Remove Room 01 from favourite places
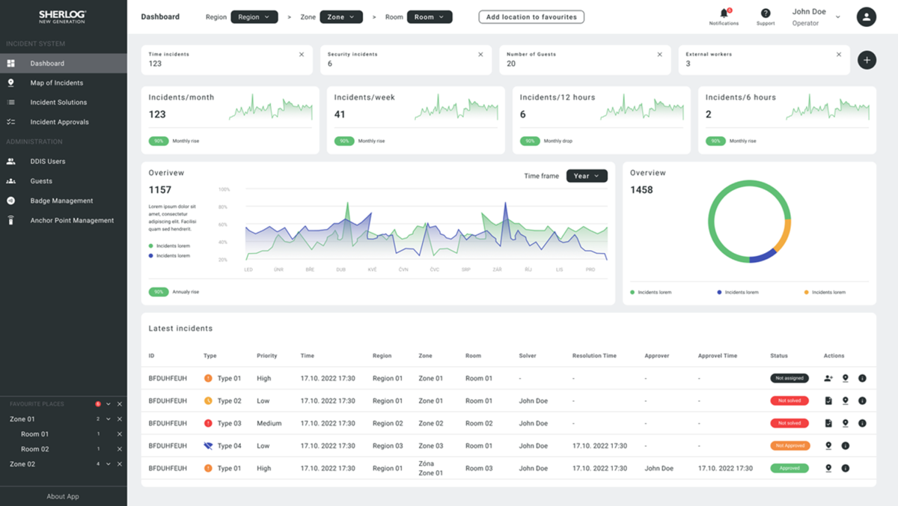 coord(120,434)
